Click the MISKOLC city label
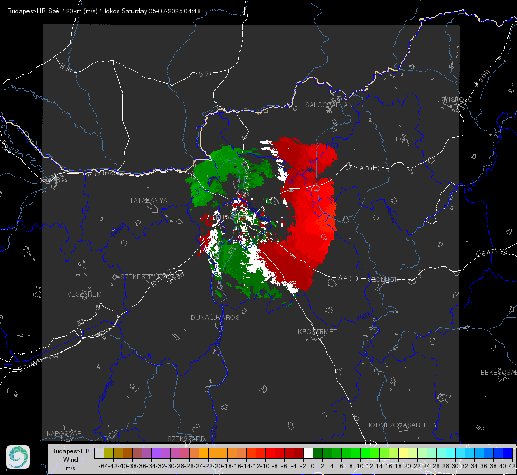This screenshot has height=475, width=517. [458, 100]
